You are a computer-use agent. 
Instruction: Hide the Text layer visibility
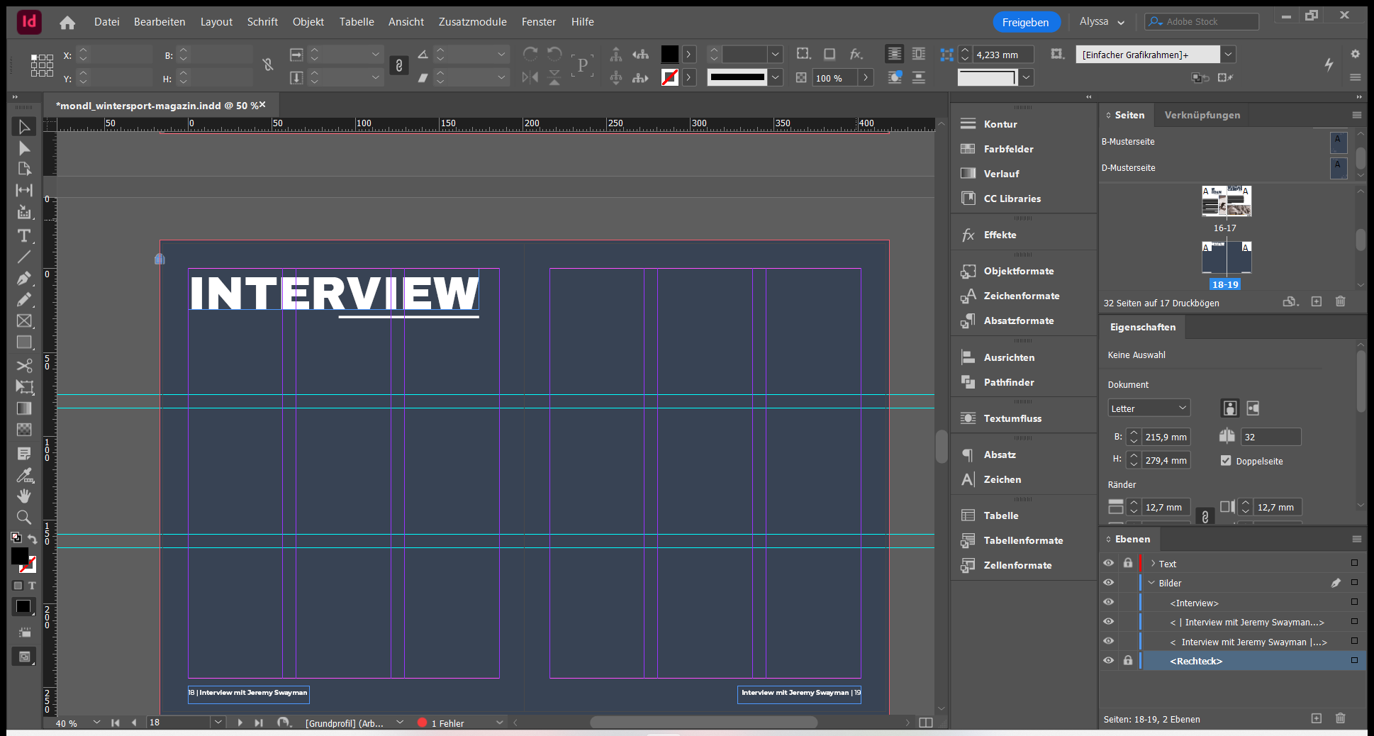(1108, 564)
